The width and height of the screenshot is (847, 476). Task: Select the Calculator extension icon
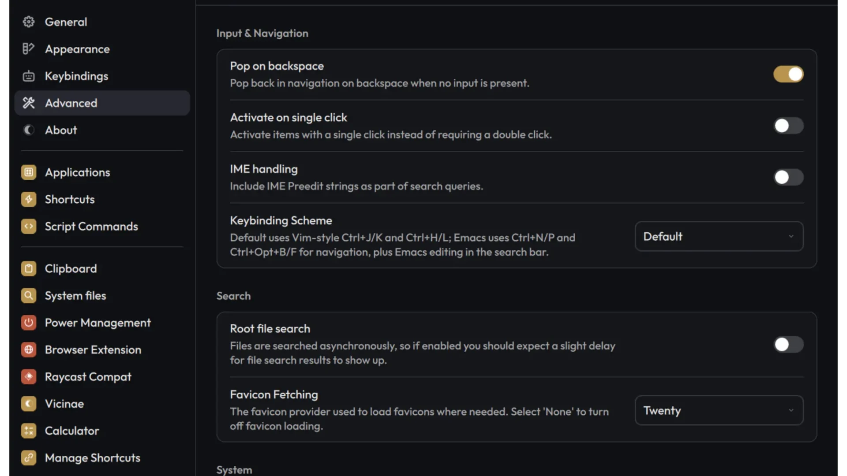tap(29, 431)
